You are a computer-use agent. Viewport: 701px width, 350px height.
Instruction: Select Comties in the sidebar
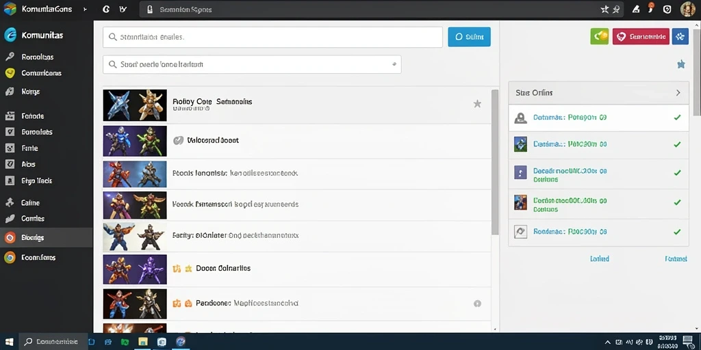click(x=33, y=219)
